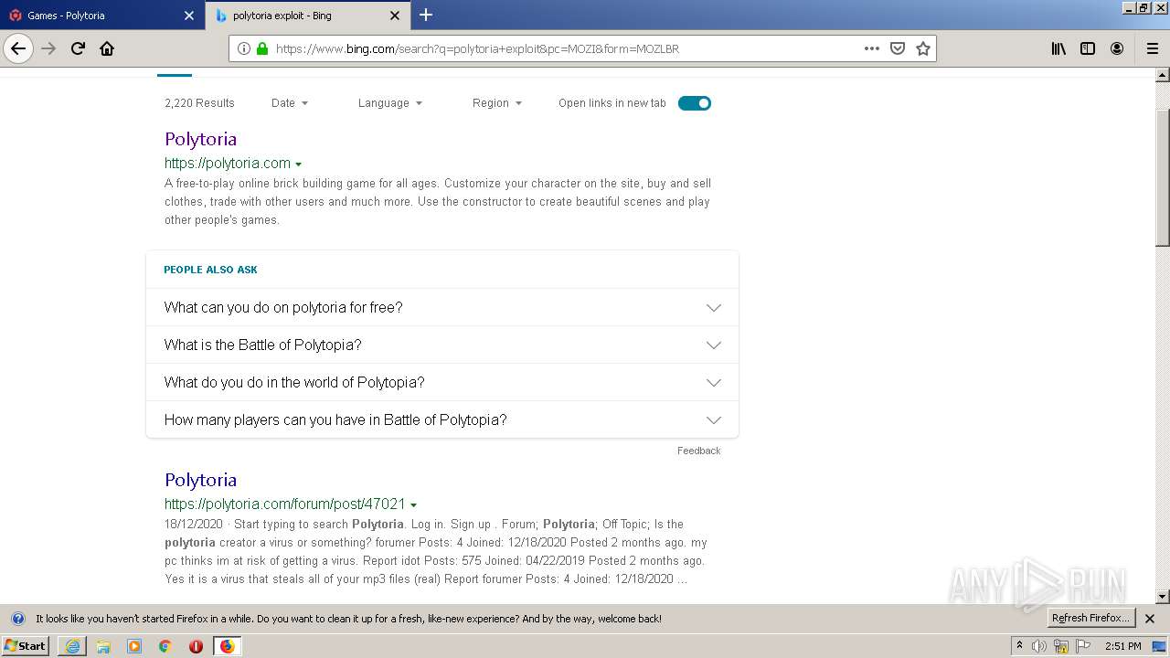Screen dimensions: 1170x658
Task: Open the Firefox home page
Action: [107, 48]
